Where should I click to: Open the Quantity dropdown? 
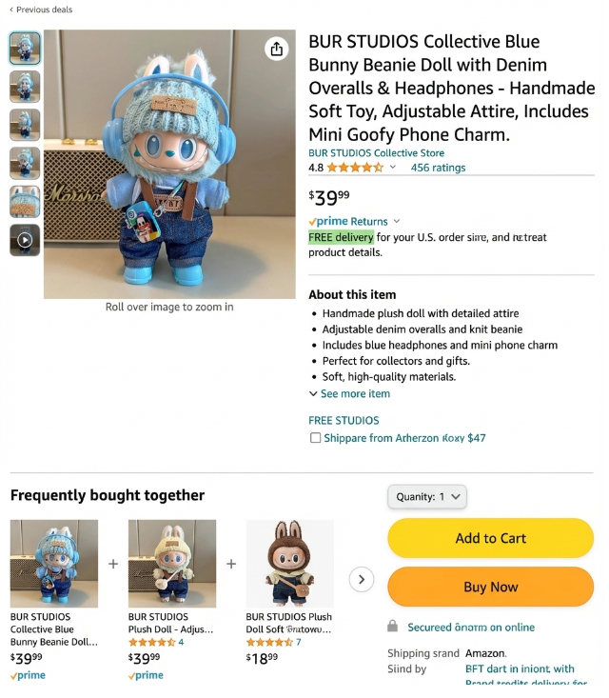pos(427,497)
